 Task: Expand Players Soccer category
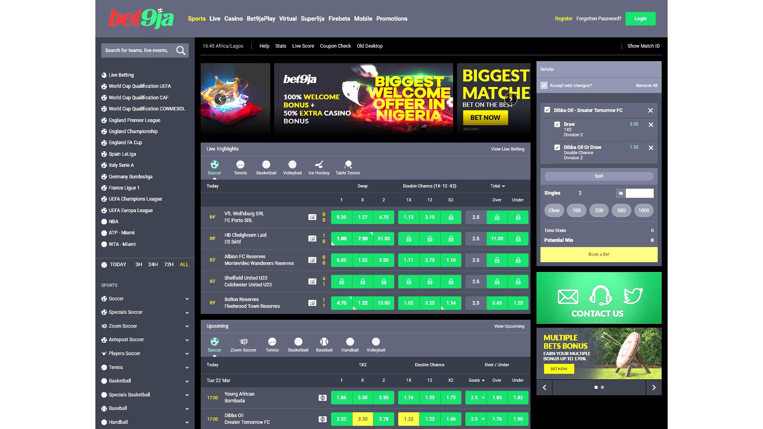click(x=187, y=354)
